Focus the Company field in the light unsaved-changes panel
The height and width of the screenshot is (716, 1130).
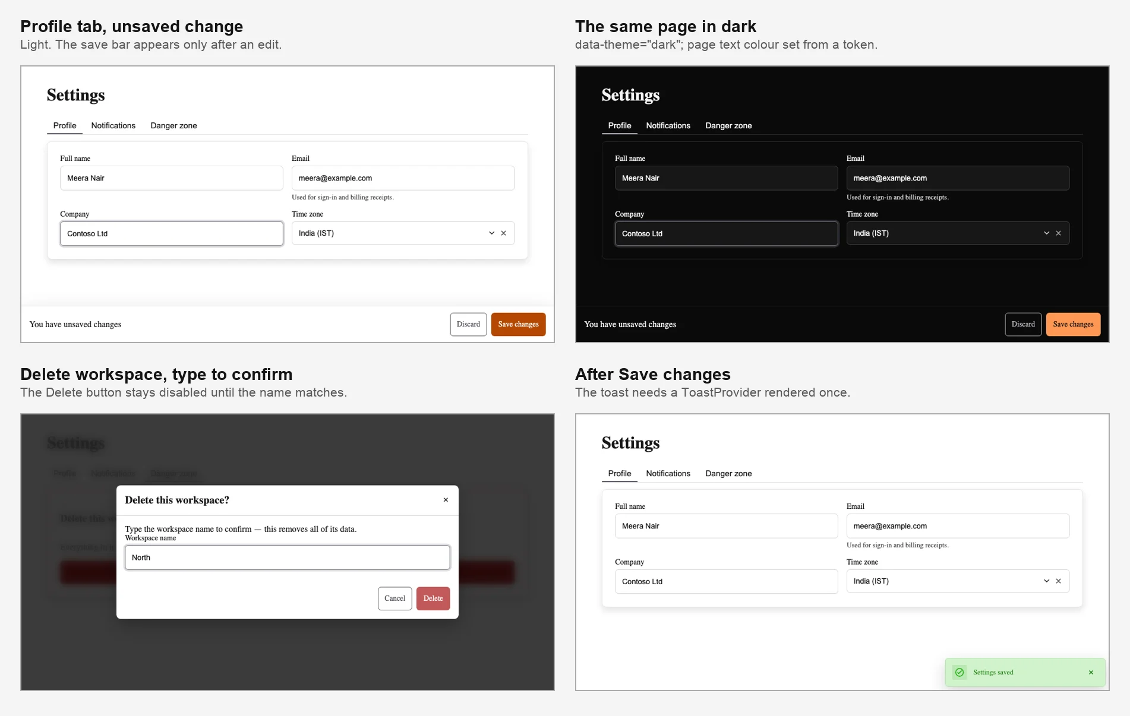pyautogui.click(x=172, y=234)
